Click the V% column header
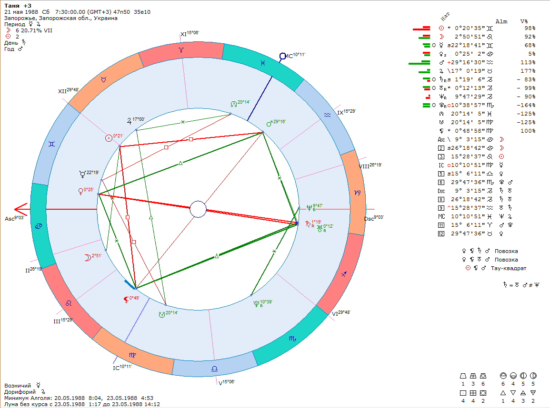The image size is (550, 408). (524, 21)
